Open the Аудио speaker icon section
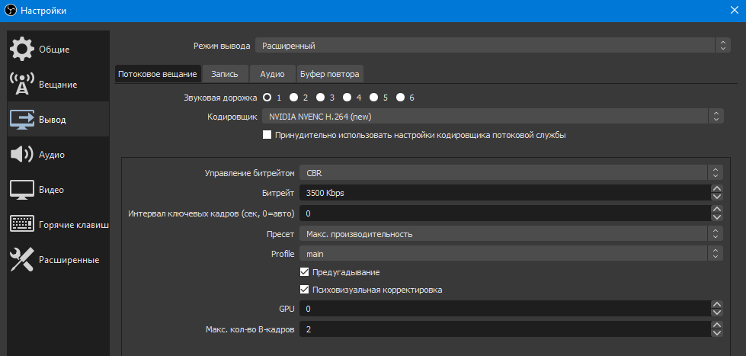Image resolution: width=746 pixels, height=356 pixels. [x=22, y=155]
